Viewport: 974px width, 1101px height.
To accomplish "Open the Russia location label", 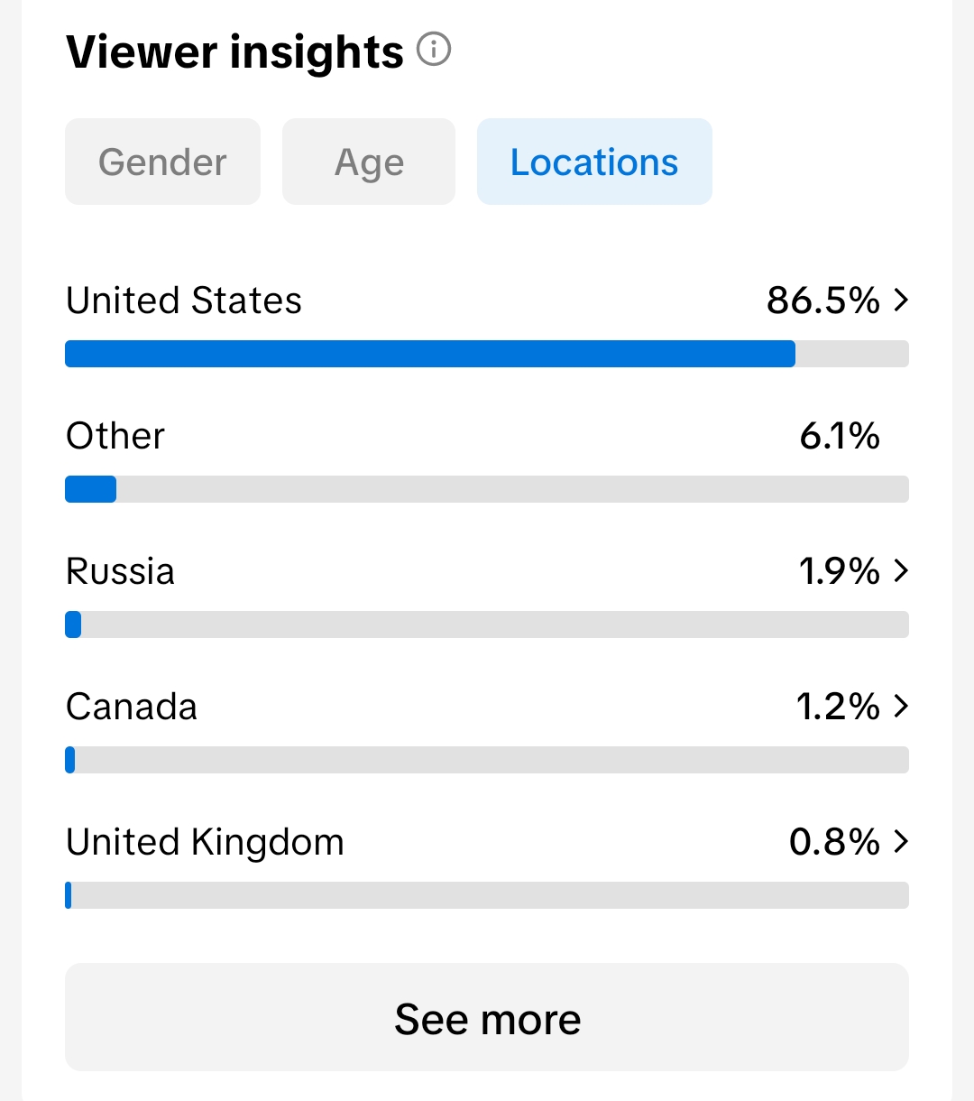I will click(x=121, y=571).
